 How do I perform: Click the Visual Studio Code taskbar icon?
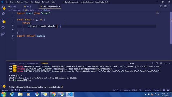(x=70, y=94)
